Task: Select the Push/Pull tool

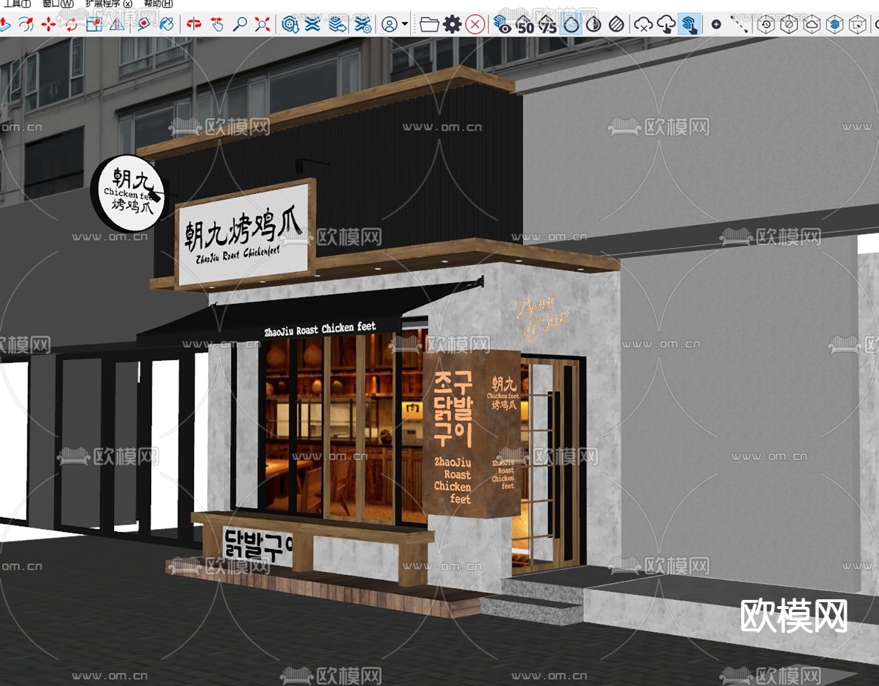Action: 5,25
